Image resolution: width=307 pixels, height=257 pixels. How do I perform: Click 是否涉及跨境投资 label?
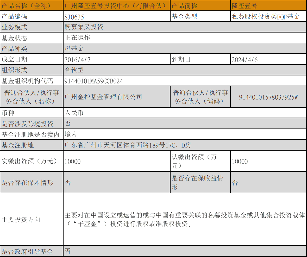tap(27, 124)
